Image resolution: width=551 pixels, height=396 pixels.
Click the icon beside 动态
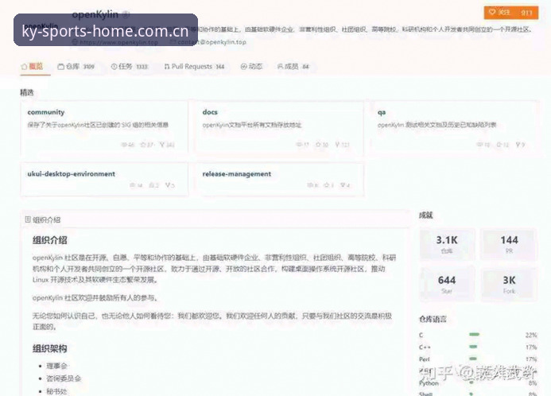click(x=243, y=67)
